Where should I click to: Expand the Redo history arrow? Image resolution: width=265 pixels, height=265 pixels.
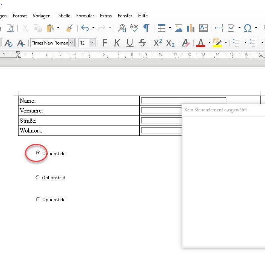[110, 28]
